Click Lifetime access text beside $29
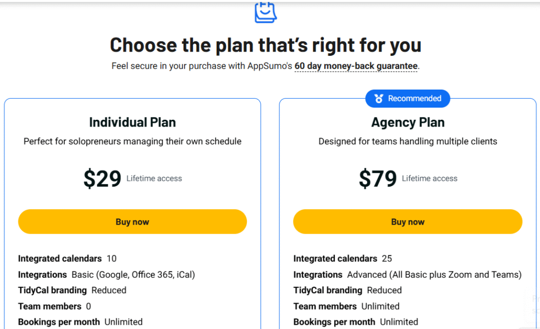Screen dimensions: 540x329 coord(154,179)
